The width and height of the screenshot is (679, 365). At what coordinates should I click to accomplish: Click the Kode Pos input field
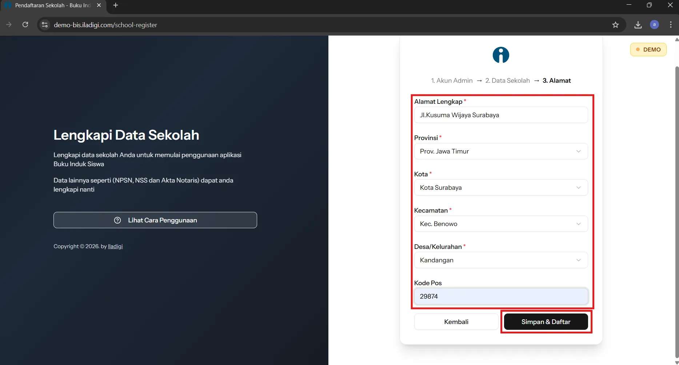(x=501, y=296)
